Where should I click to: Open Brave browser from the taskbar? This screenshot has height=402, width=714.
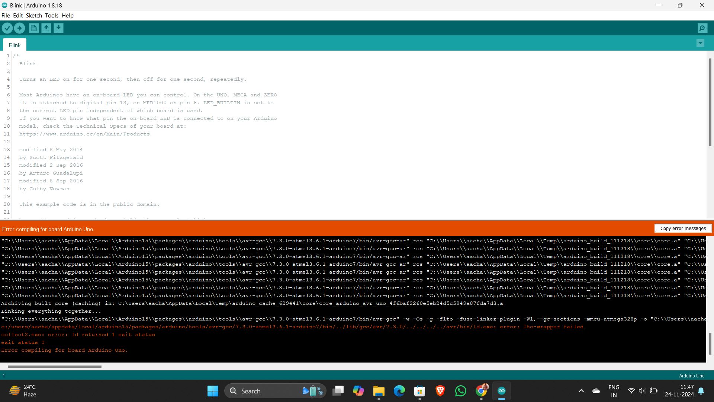coord(440,391)
